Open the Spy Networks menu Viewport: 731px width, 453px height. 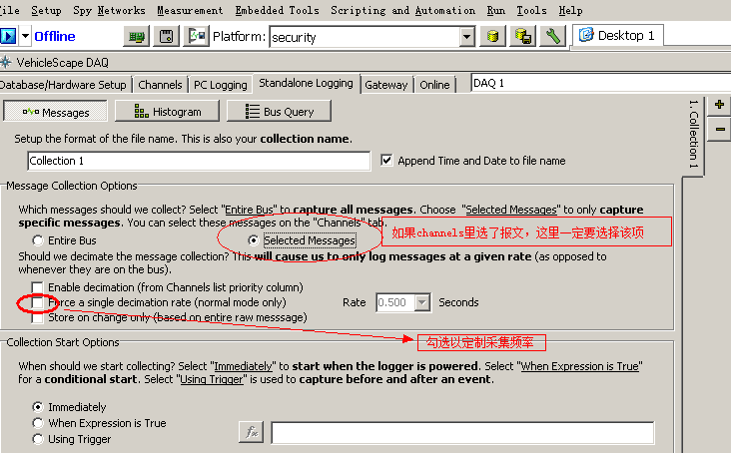108,10
